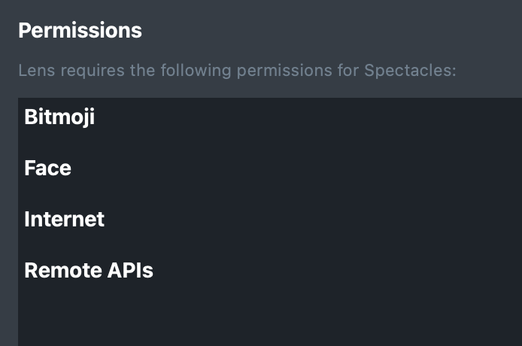Viewport: 522px width, 346px height.
Task: Click the word permissions in the description
Action: point(286,71)
